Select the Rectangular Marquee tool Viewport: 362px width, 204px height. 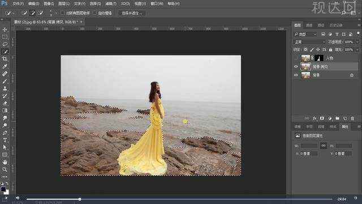pyautogui.click(x=5, y=37)
